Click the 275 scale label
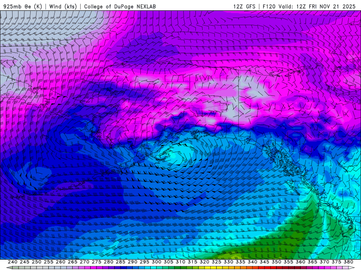This screenshot has height=270, width=361. [x=97, y=262]
